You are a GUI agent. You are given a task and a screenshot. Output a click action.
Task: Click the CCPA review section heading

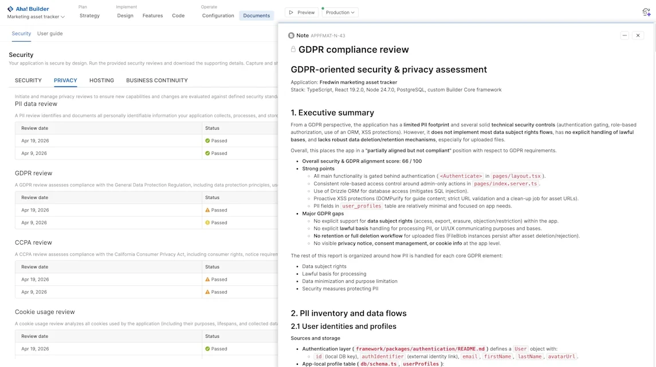pyautogui.click(x=33, y=242)
